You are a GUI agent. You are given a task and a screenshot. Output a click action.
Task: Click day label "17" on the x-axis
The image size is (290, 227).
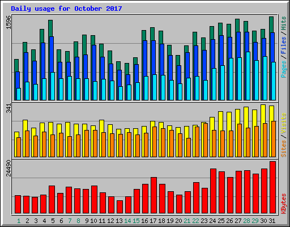[x=153, y=221]
